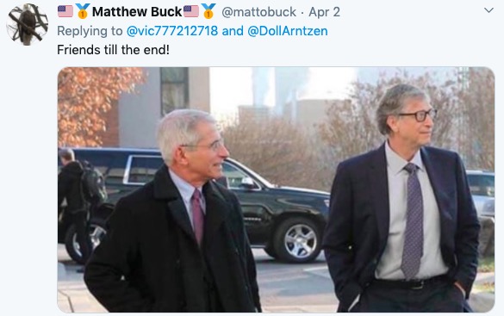
Task: Open the Matthew Buck display name profile
Action: 137,12
